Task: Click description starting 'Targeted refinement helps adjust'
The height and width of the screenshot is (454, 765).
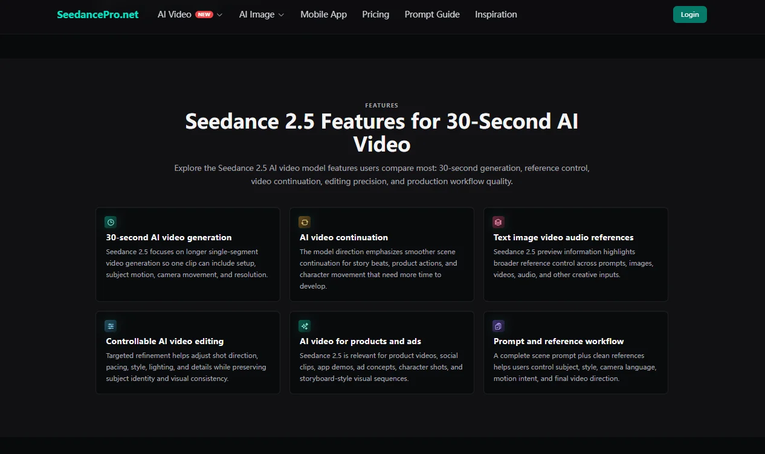Action: click(186, 367)
